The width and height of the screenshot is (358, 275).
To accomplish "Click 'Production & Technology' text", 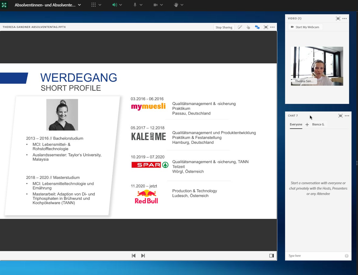I will click(x=195, y=191).
